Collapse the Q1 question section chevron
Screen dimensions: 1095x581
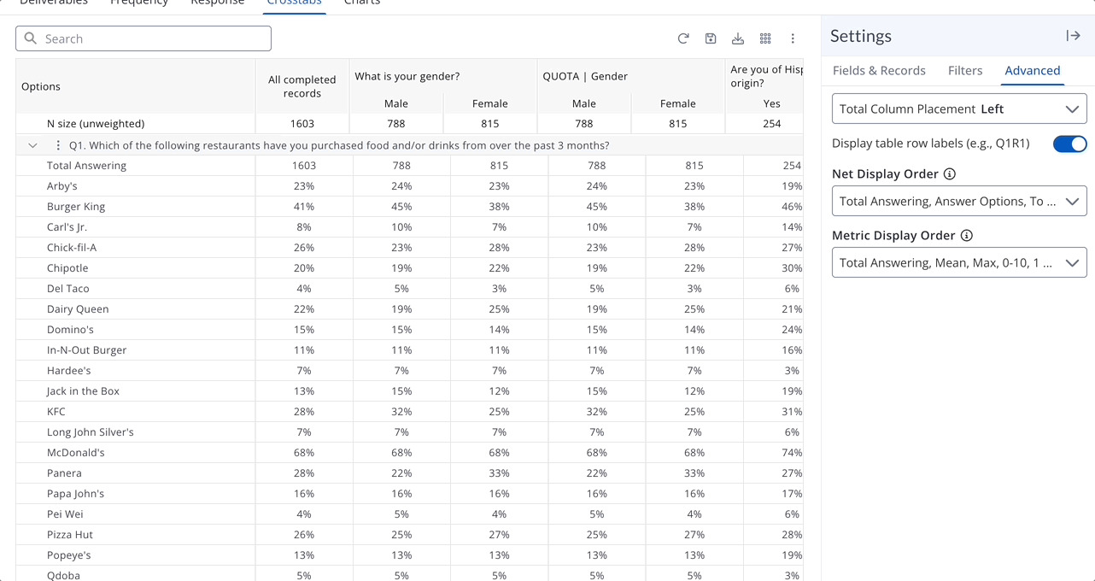(32, 146)
